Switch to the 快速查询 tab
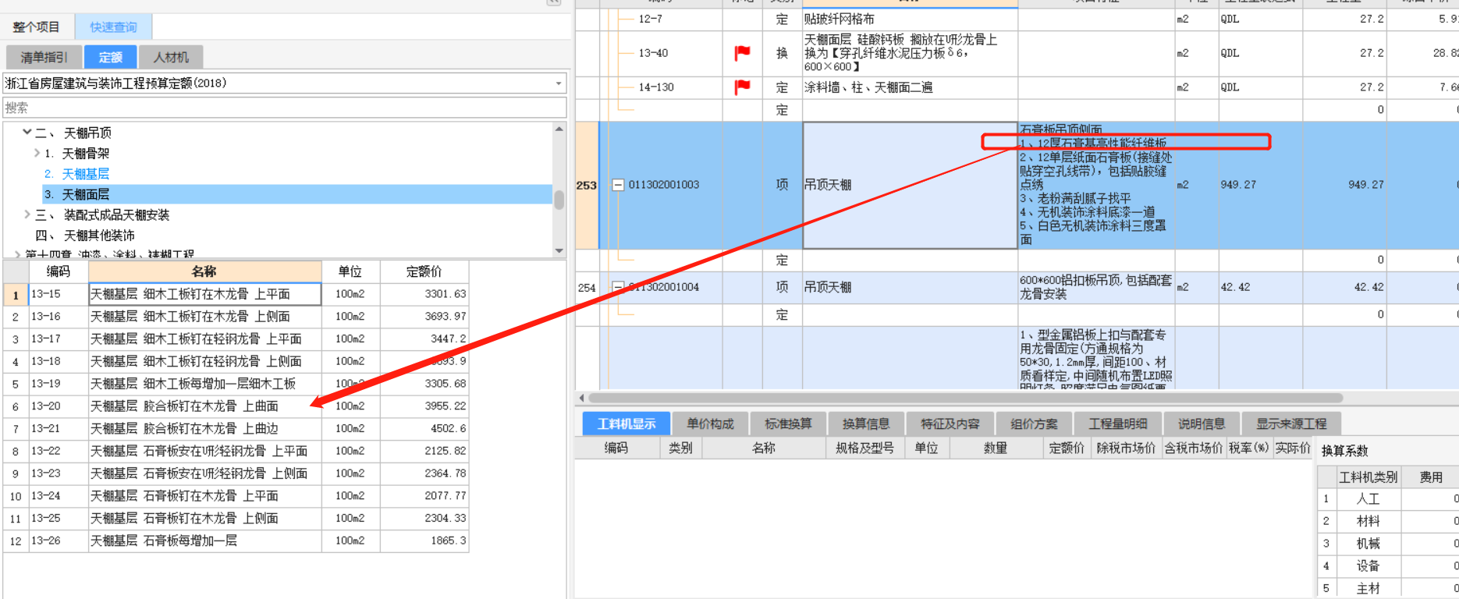 (x=113, y=27)
